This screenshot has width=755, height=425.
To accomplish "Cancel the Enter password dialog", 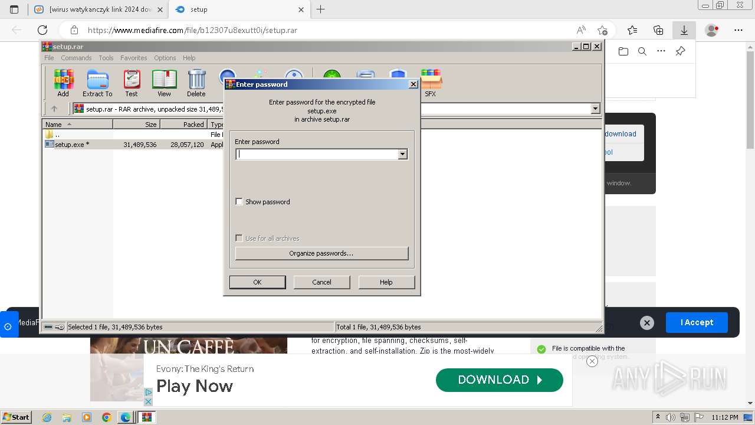I will click(321, 282).
